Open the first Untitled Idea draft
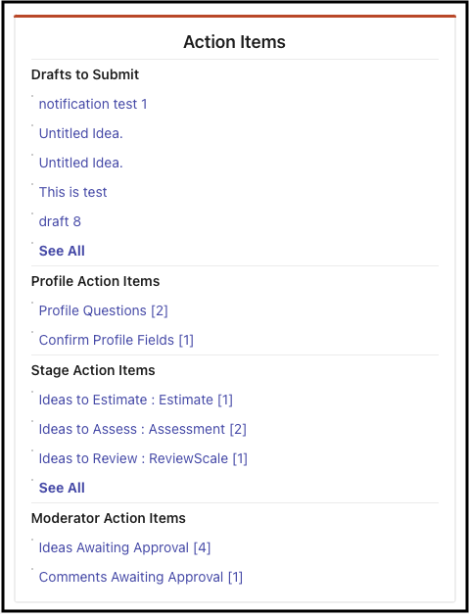This screenshot has width=469, height=614. (x=80, y=133)
